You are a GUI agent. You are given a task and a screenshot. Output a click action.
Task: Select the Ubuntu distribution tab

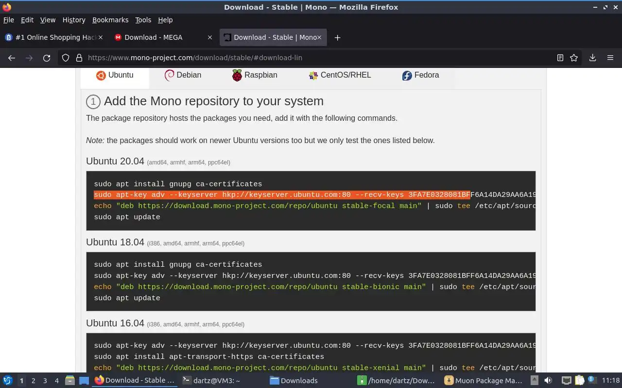pyautogui.click(x=115, y=75)
